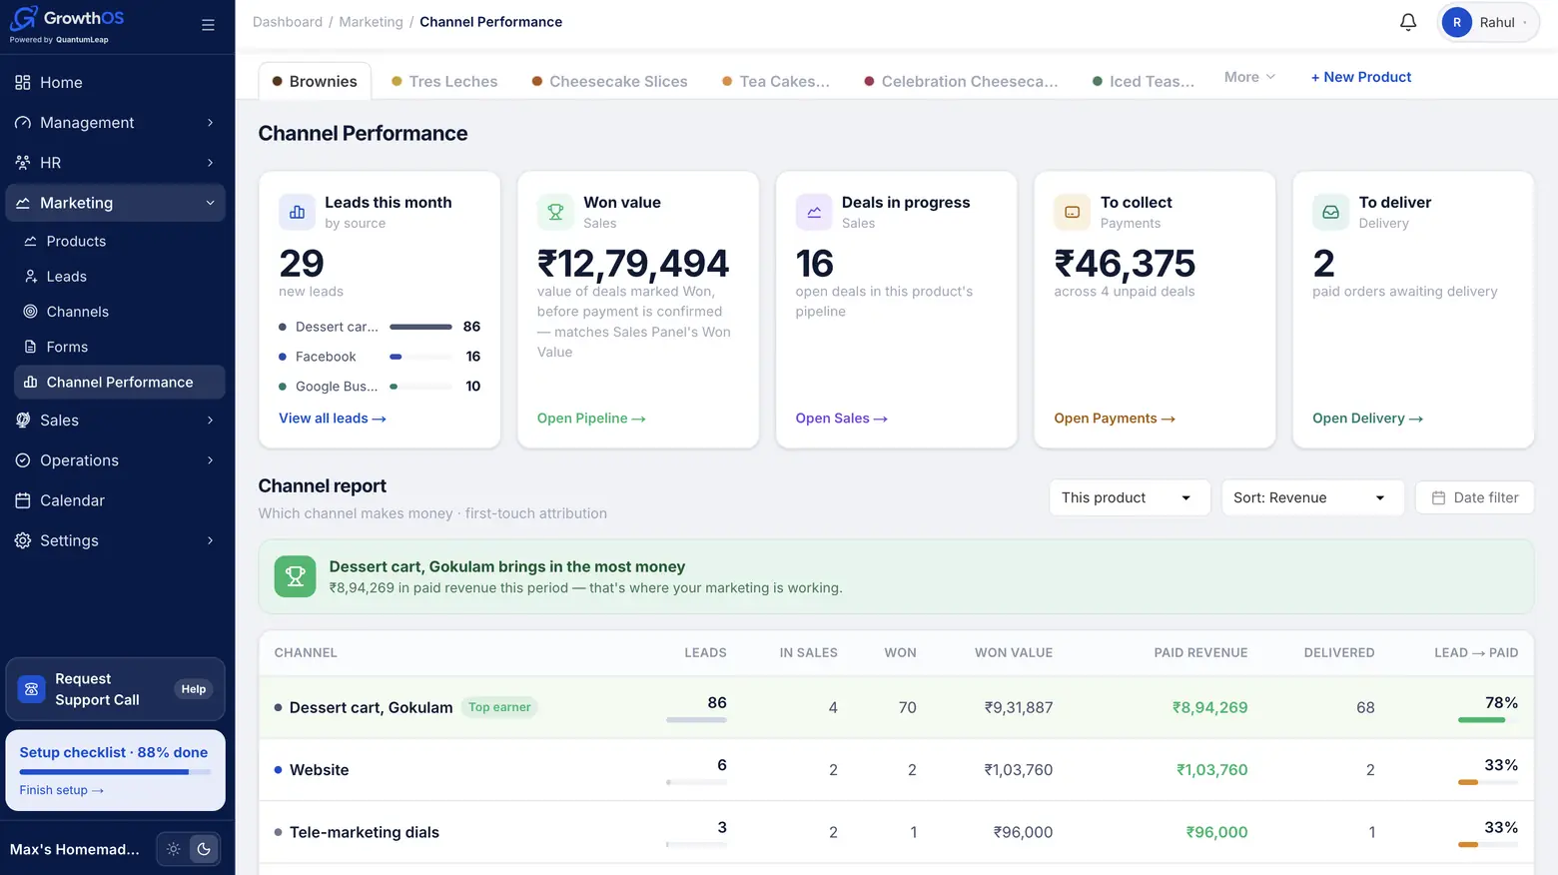Expand the Sales sidebar section

115,421
